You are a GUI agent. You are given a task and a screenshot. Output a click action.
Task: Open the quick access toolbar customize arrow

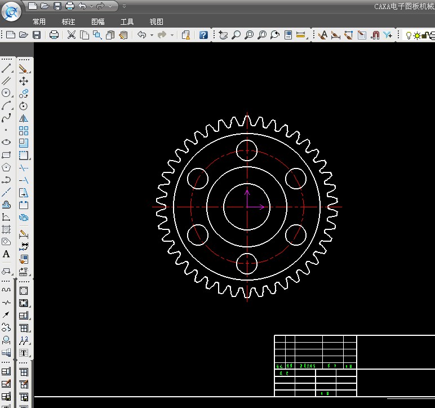click(x=124, y=6)
